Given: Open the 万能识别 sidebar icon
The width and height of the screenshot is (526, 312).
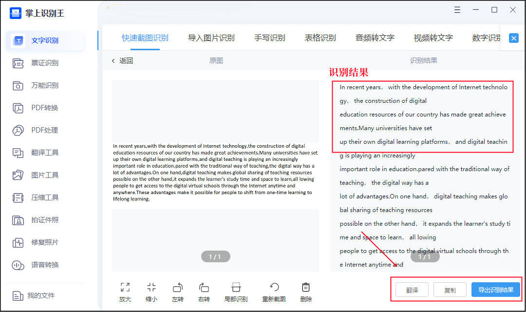Looking at the screenshot, I should 18,86.
